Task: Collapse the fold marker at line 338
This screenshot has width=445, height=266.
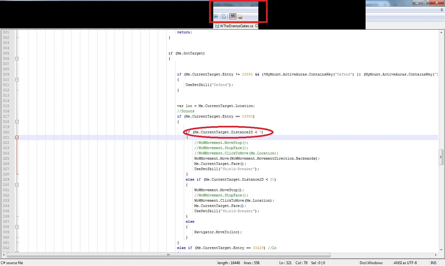Action: [17, 227]
